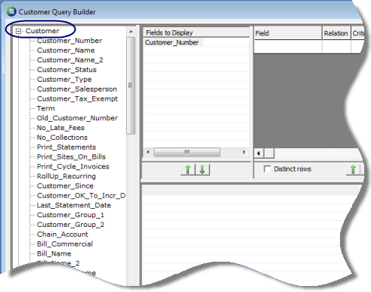Click the Relation column header
The height and width of the screenshot is (292, 371).
coord(336,33)
